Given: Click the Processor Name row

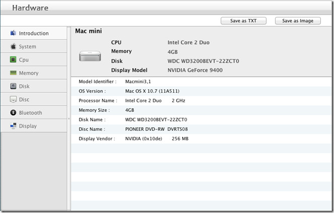Looking at the screenshot, I should (201, 101).
